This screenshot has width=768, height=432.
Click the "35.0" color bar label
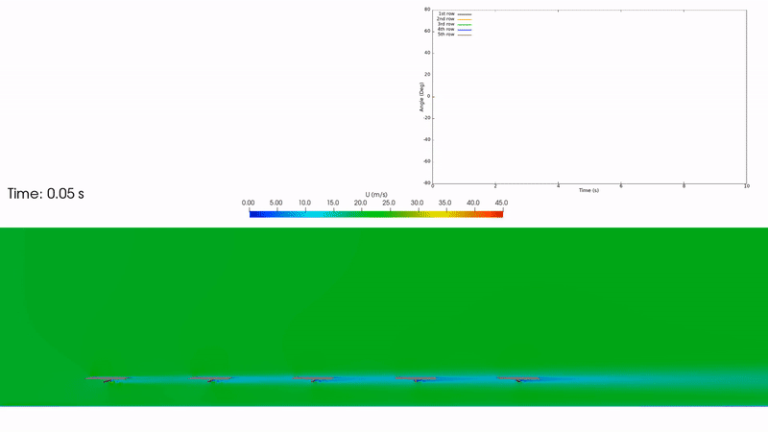(x=444, y=203)
